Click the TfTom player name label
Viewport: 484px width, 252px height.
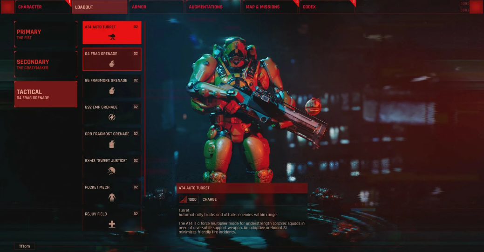(x=24, y=246)
